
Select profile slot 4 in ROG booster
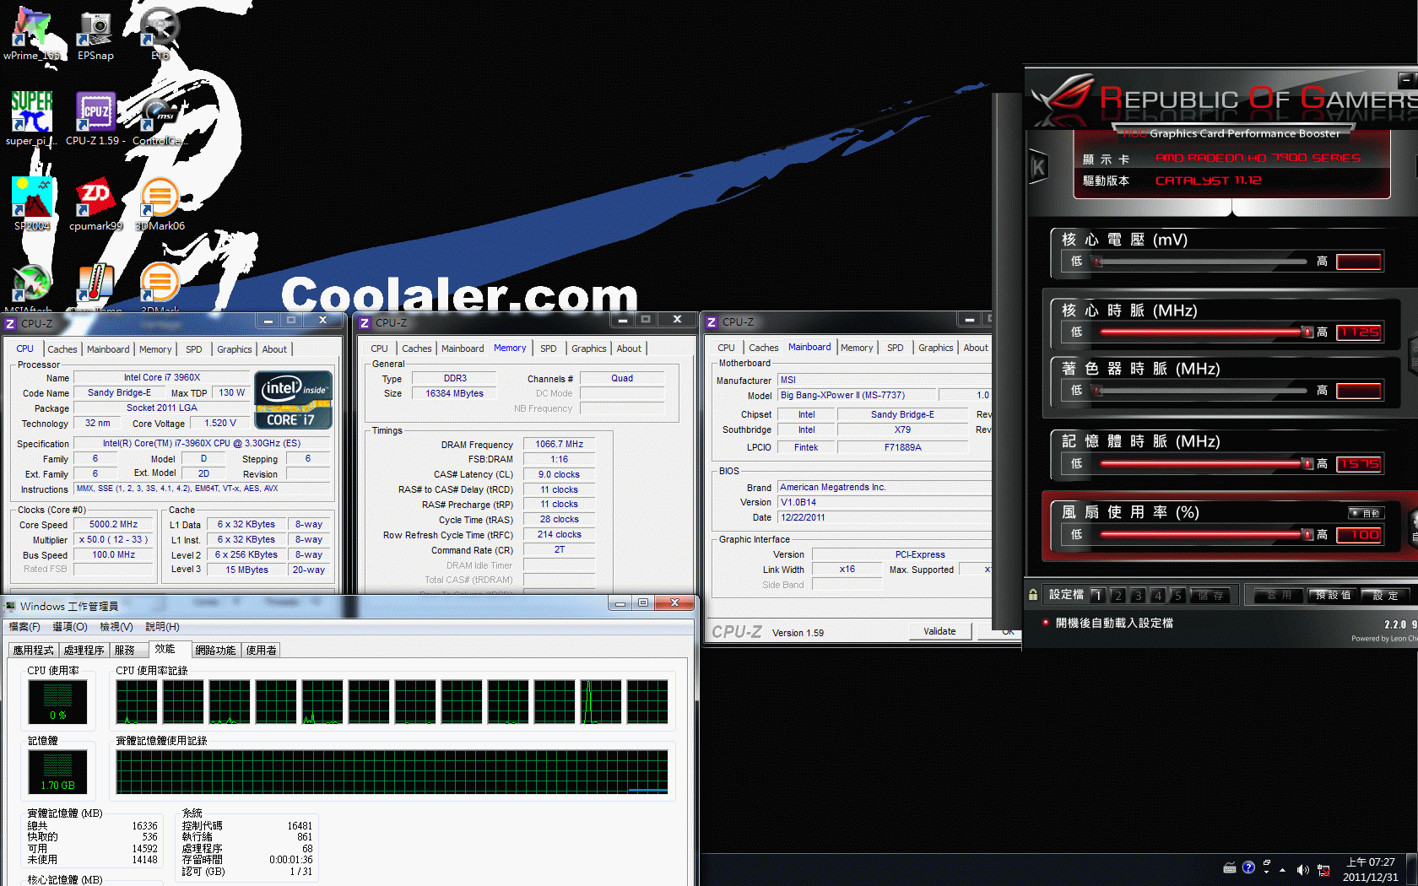1158,595
